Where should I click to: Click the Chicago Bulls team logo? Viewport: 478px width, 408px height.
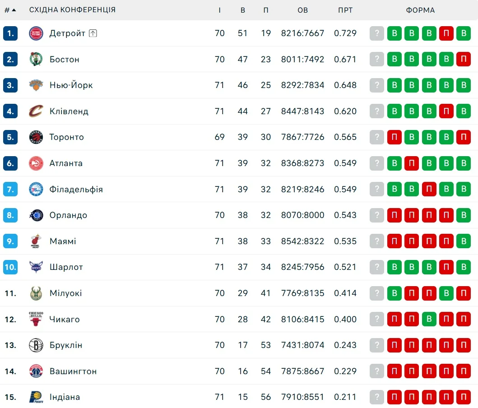36,319
